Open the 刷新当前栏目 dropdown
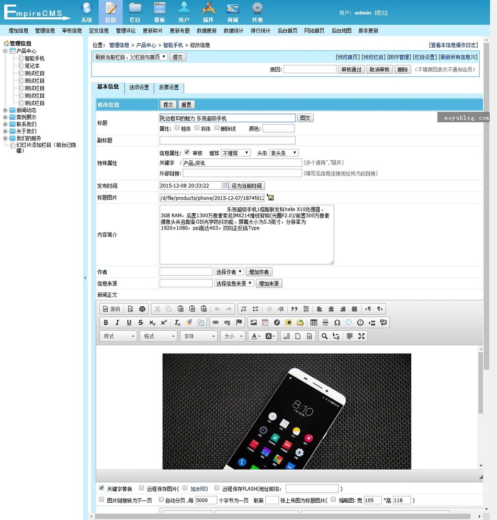 click(x=130, y=57)
